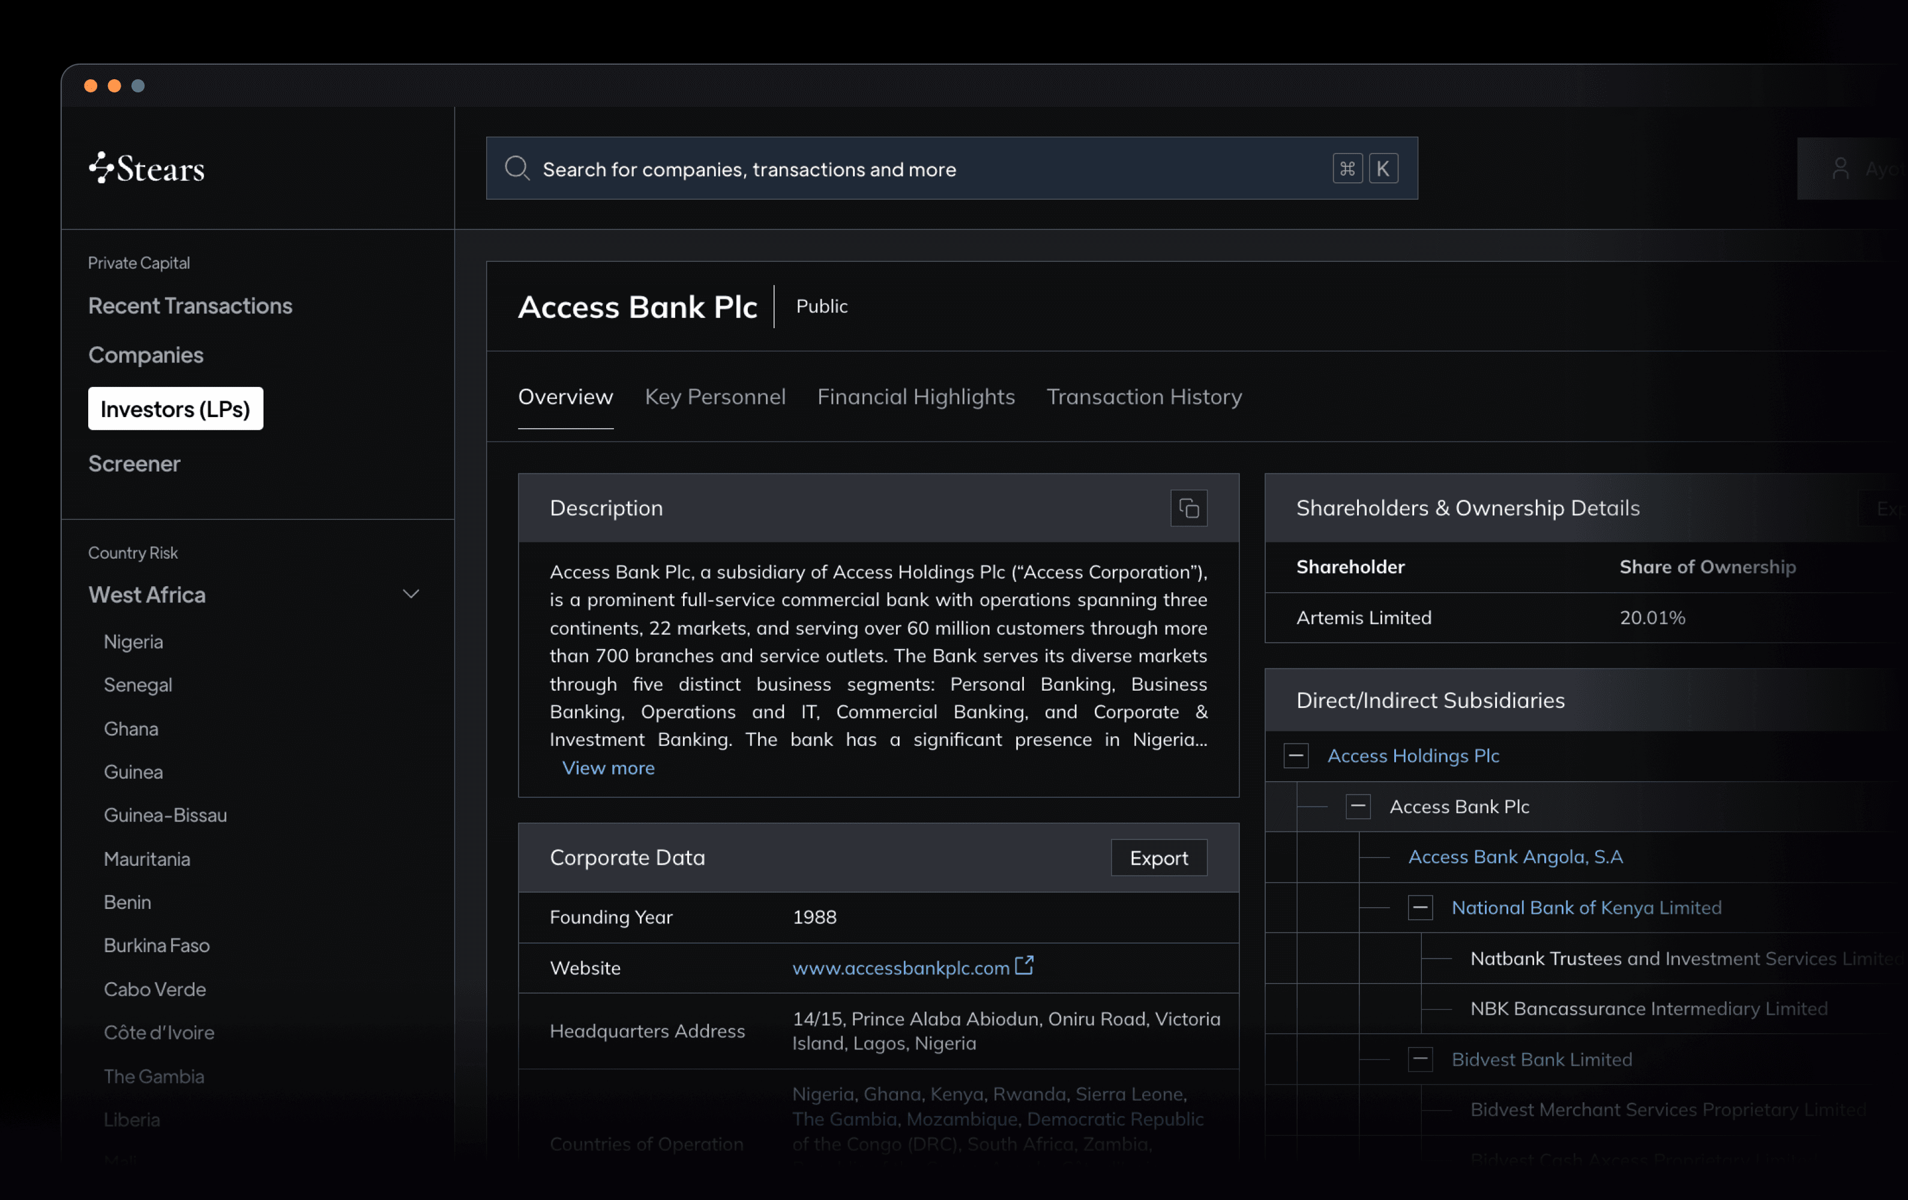Click the Stears logo
Image resolution: width=1908 pixels, height=1200 pixels.
tap(146, 167)
